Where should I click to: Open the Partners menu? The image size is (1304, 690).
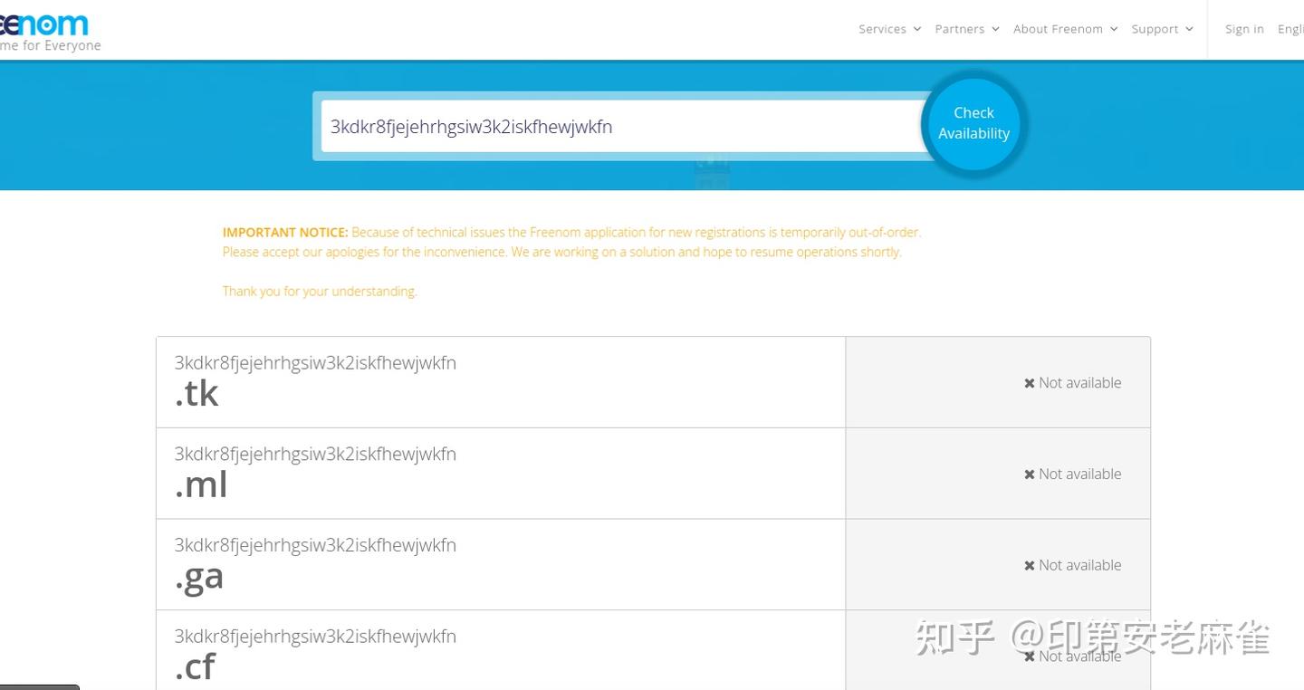(960, 28)
